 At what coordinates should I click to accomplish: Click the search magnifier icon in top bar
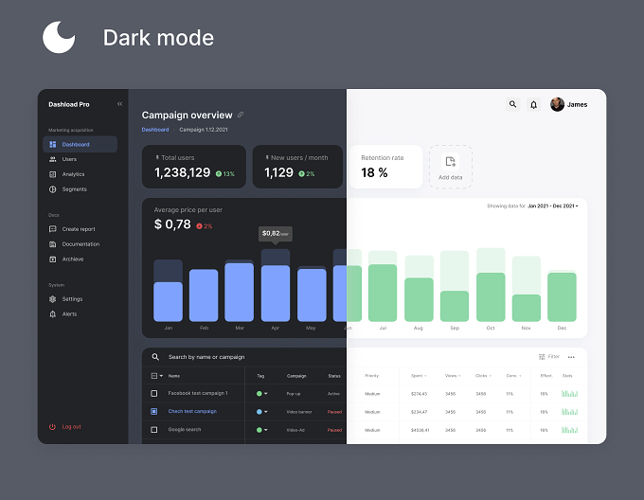pyautogui.click(x=512, y=104)
